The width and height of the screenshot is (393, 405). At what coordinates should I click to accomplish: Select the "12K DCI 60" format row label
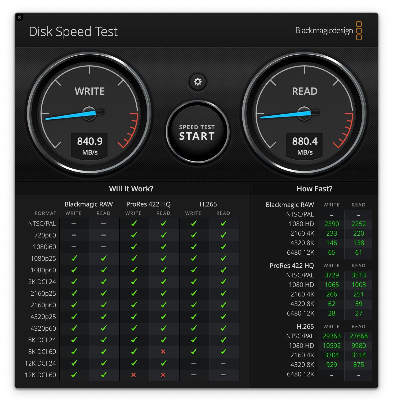tap(40, 375)
